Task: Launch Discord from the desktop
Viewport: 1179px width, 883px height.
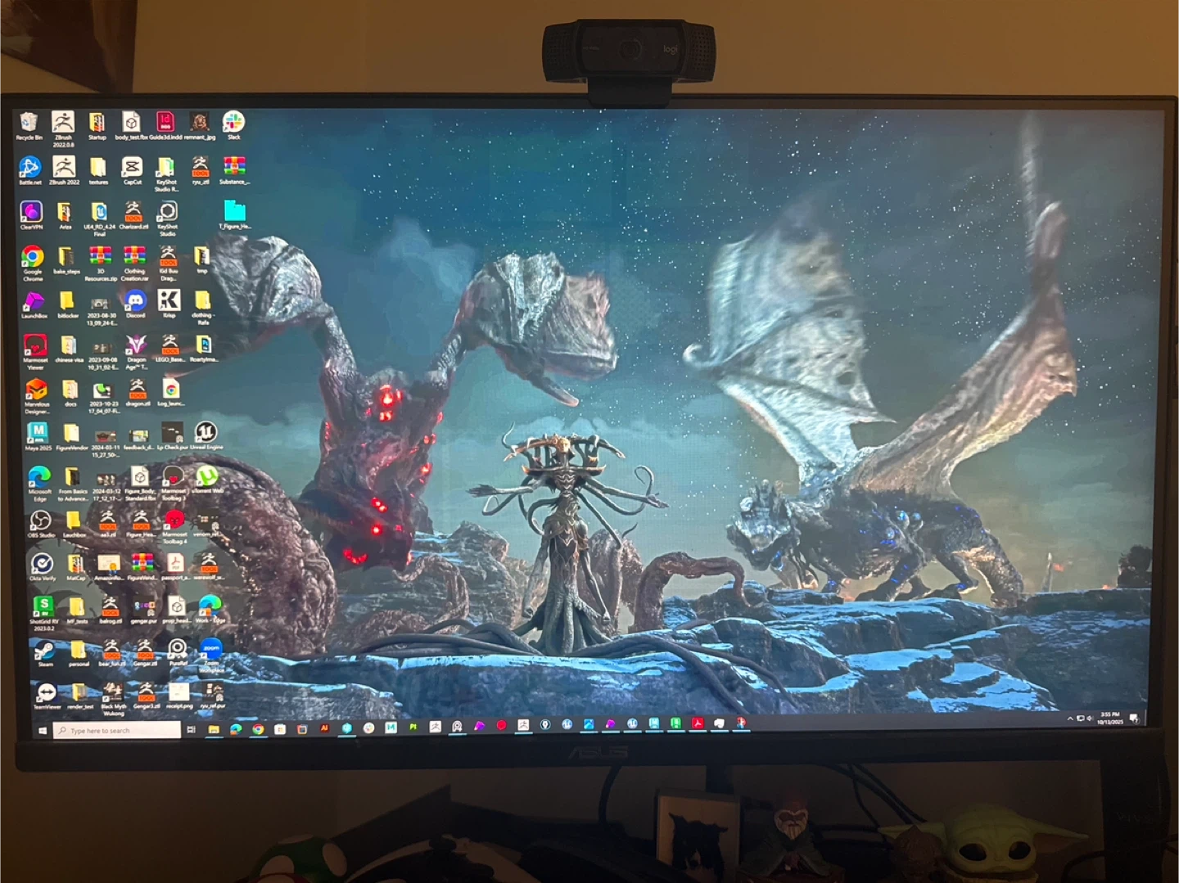Action: [136, 301]
